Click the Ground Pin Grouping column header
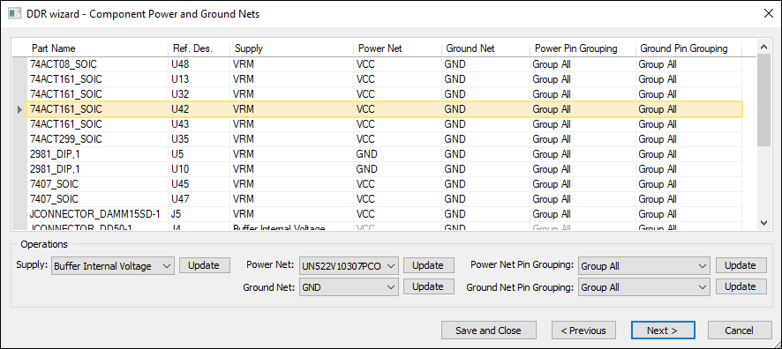Image resolution: width=782 pixels, height=349 pixels. click(x=688, y=48)
